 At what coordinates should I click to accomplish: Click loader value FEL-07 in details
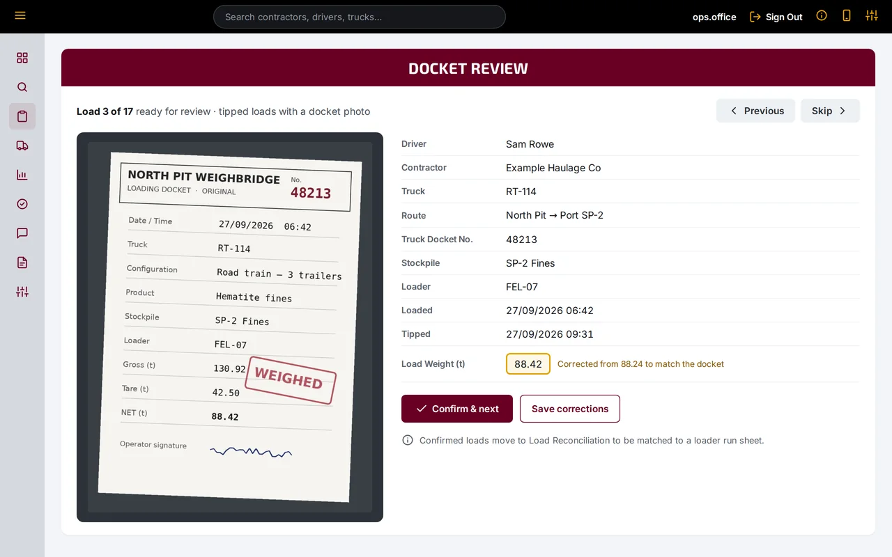pos(522,287)
